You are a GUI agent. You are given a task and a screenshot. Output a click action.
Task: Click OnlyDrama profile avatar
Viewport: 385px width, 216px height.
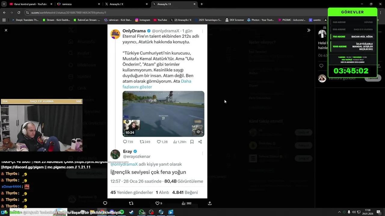click(115, 34)
